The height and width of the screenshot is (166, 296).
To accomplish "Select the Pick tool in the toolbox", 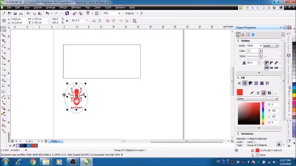I will pyautogui.click(x=3, y=30).
